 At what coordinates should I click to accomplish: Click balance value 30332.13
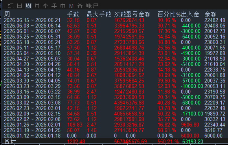[215, 119]
